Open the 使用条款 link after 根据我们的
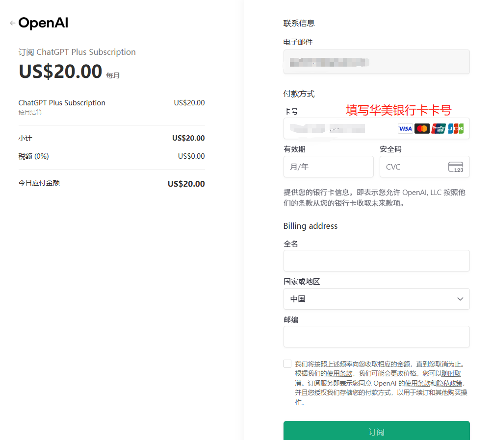The image size is (491, 440). (339, 373)
